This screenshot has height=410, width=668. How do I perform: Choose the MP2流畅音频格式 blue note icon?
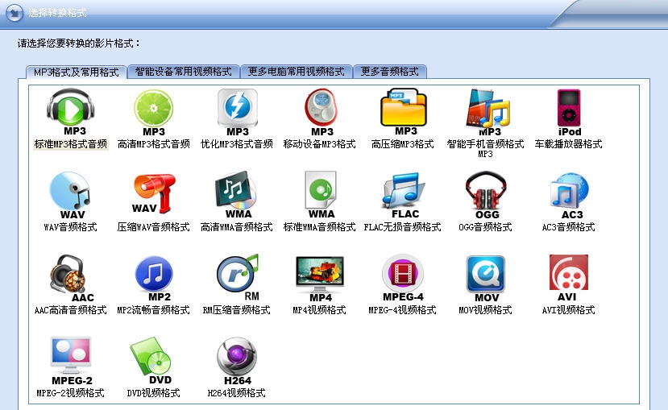[154, 278]
